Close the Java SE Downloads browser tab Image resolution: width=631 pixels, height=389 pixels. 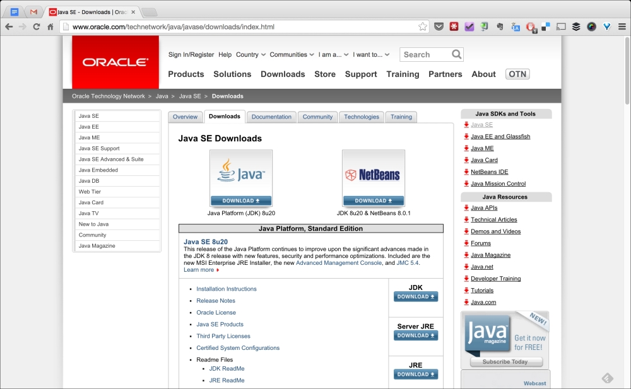(133, 12)
